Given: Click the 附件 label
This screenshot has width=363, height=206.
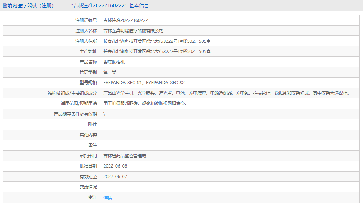Looking at the screenshot, I should pos(92,124).
